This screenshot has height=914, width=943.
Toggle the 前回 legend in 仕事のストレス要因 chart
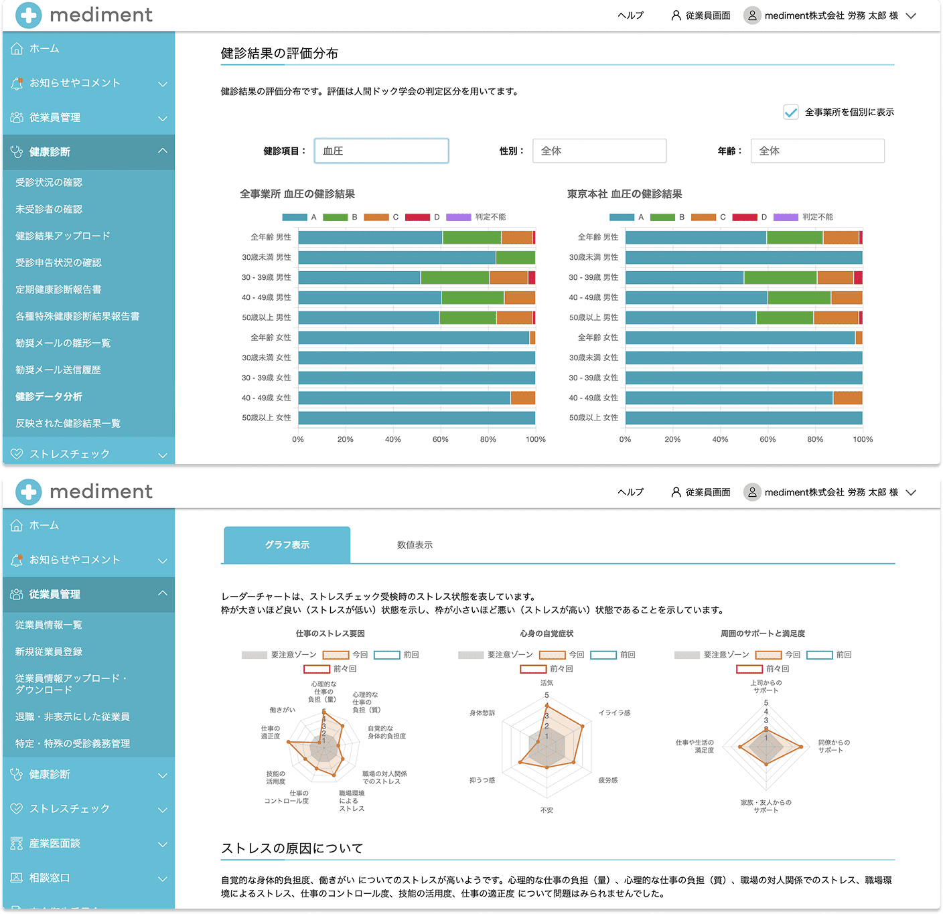click(x=387, y=655)
